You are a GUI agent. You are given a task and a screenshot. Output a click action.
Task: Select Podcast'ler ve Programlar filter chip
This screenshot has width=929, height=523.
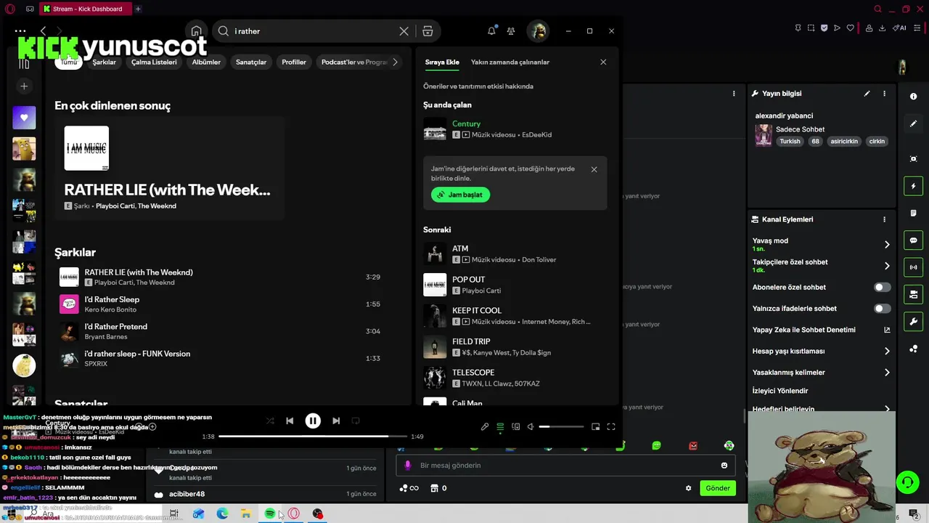coord(354,62)
